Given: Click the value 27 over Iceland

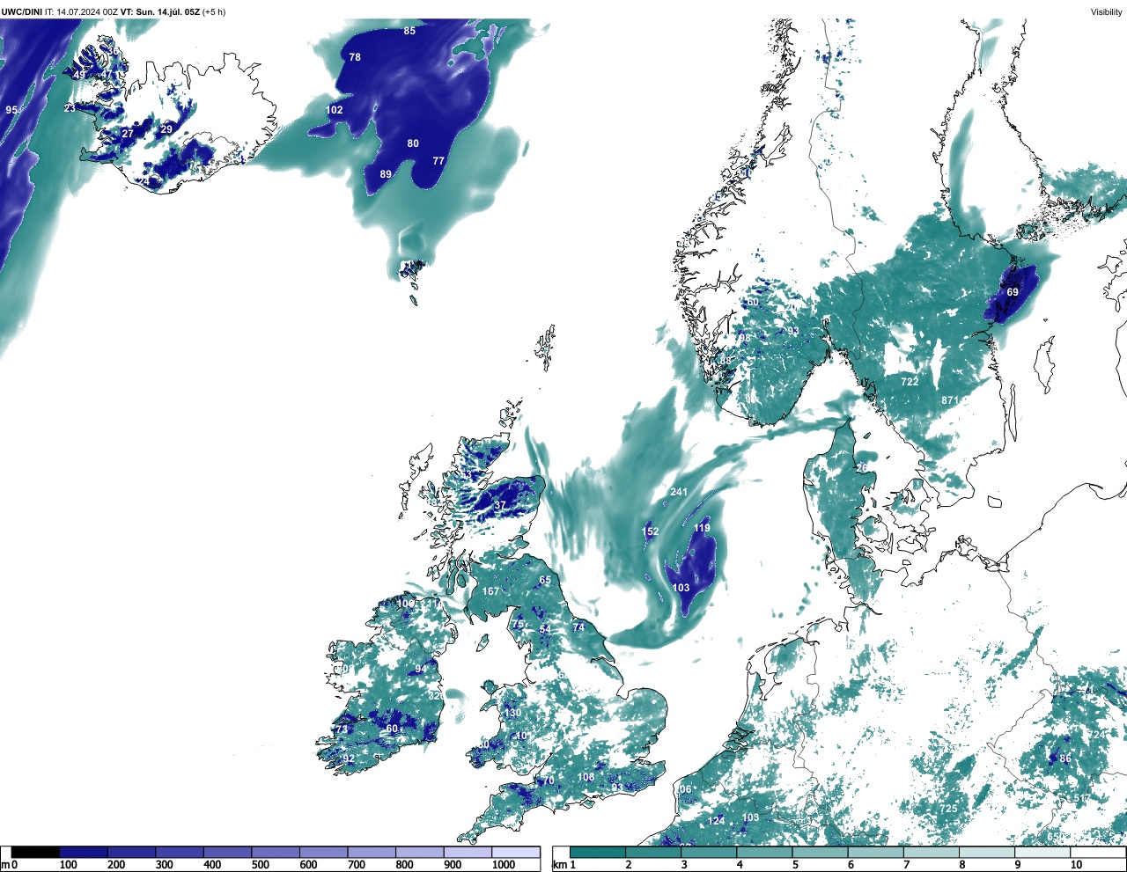Looking at the screenshot, I should (128, 134).
